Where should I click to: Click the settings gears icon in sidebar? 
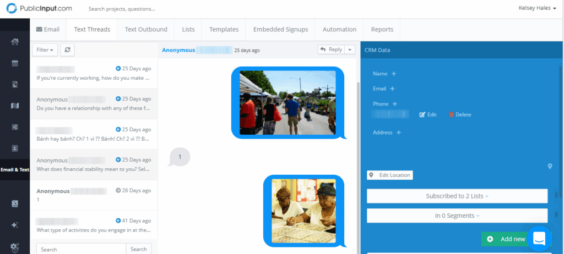(x=15, y=247)
